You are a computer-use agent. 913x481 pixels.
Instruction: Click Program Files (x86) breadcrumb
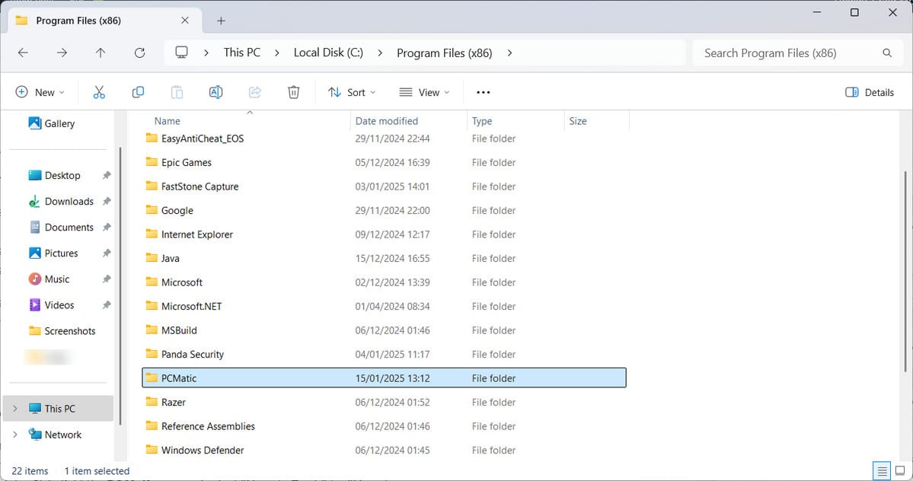coord(444,53)
